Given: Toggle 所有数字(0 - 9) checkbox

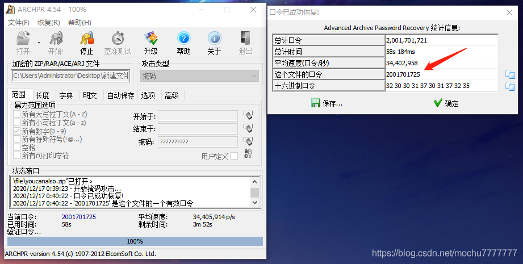Looking at the screenshot, I should (x=16, y=131).
